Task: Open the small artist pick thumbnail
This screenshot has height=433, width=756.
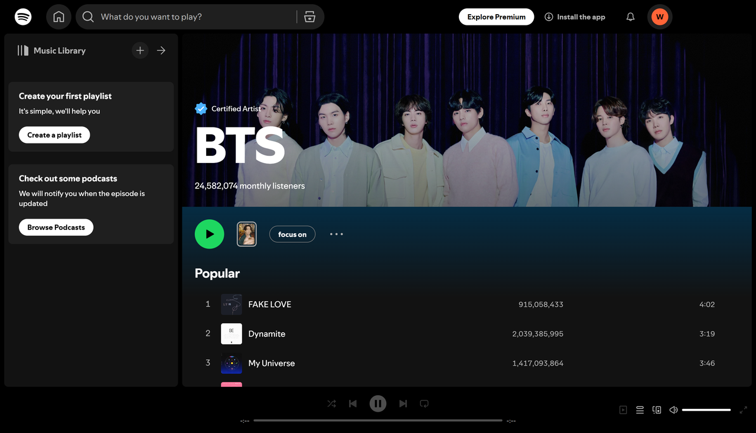Action: coord(247,234)
